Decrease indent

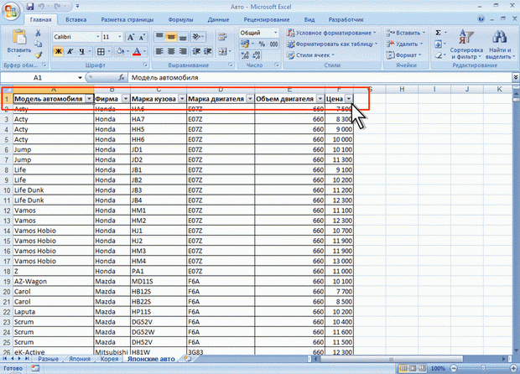click(x=196, y=51)
